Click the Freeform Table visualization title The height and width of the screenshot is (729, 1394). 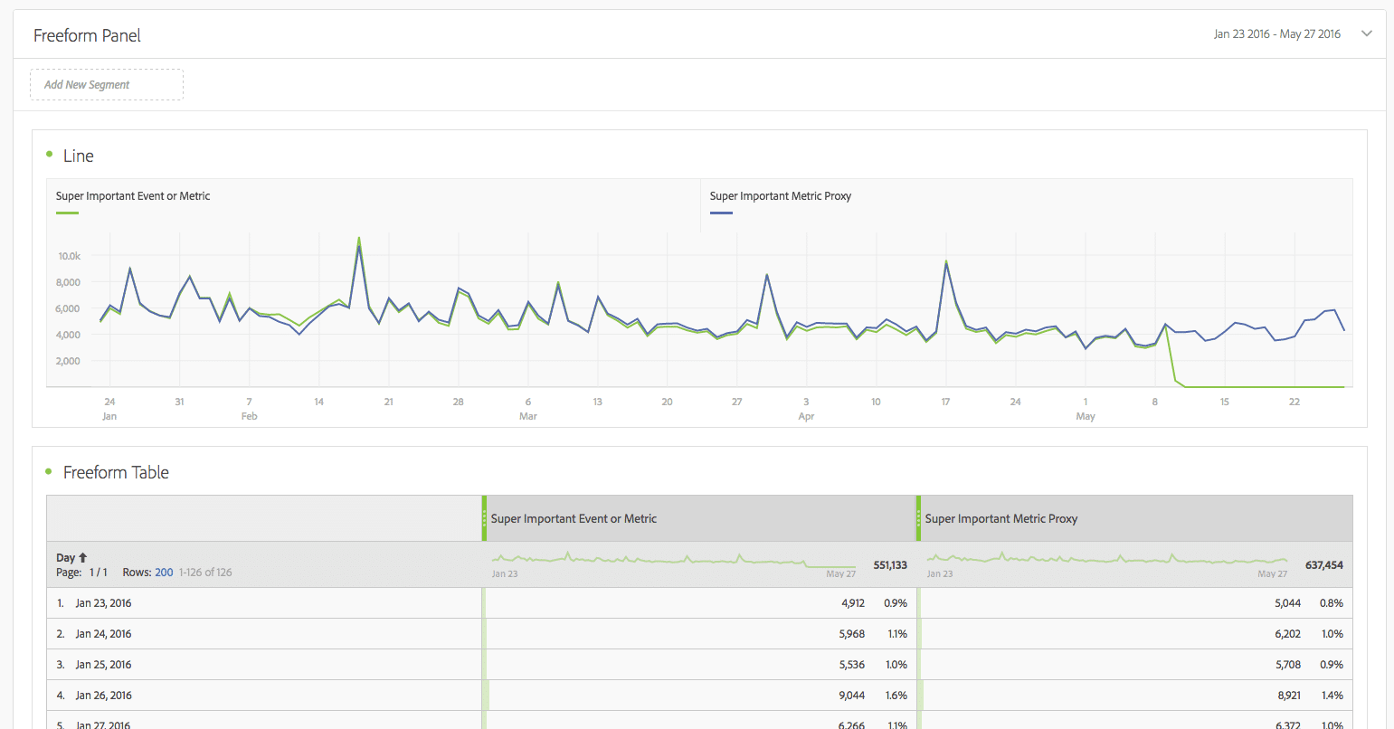click(116, 472)
